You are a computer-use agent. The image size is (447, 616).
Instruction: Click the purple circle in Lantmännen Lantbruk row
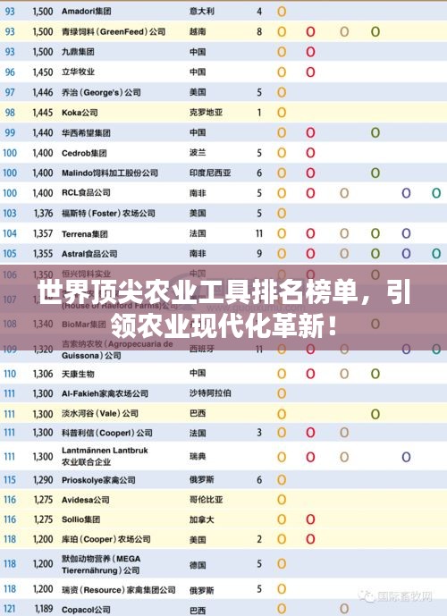pos(406,457)
